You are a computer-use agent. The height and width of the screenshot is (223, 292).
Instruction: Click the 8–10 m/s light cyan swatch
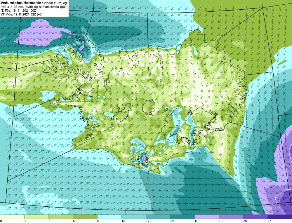[x=109, y=217]
